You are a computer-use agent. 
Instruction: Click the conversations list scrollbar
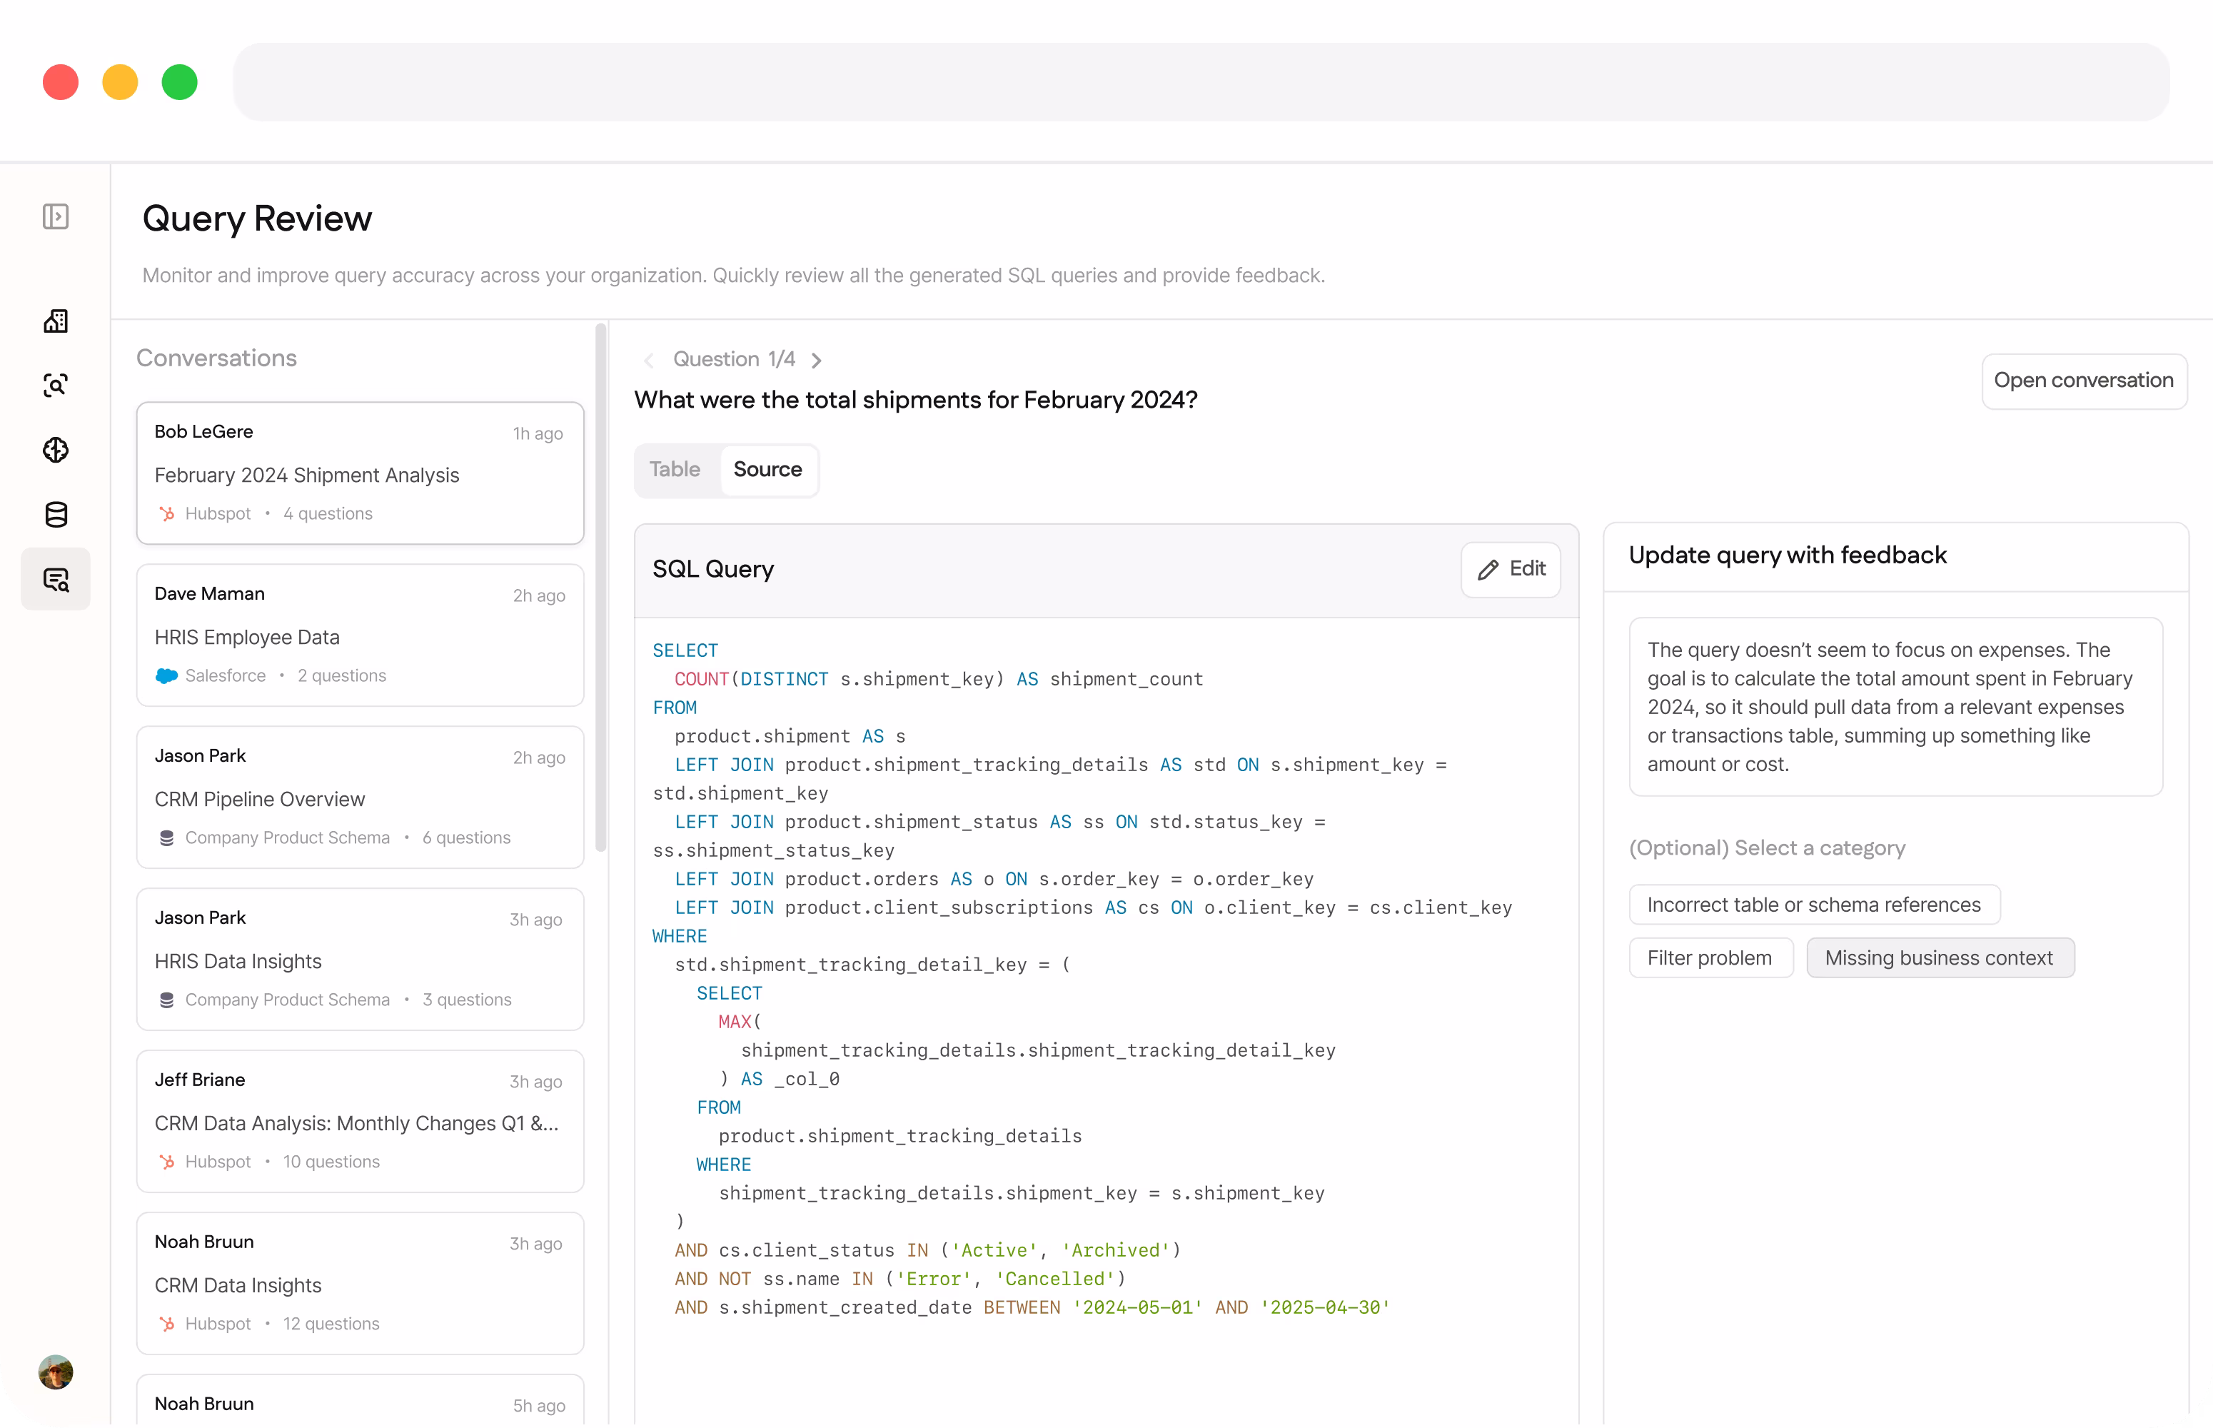coord(601,587)
